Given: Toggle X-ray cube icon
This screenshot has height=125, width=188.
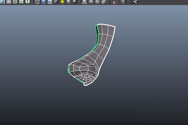Looking at the screenshot, I should click(123, 2).
